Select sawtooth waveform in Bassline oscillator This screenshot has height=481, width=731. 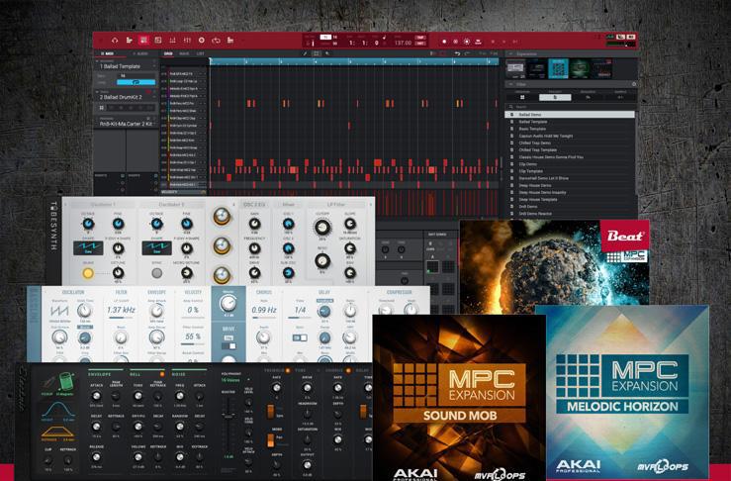58,311
